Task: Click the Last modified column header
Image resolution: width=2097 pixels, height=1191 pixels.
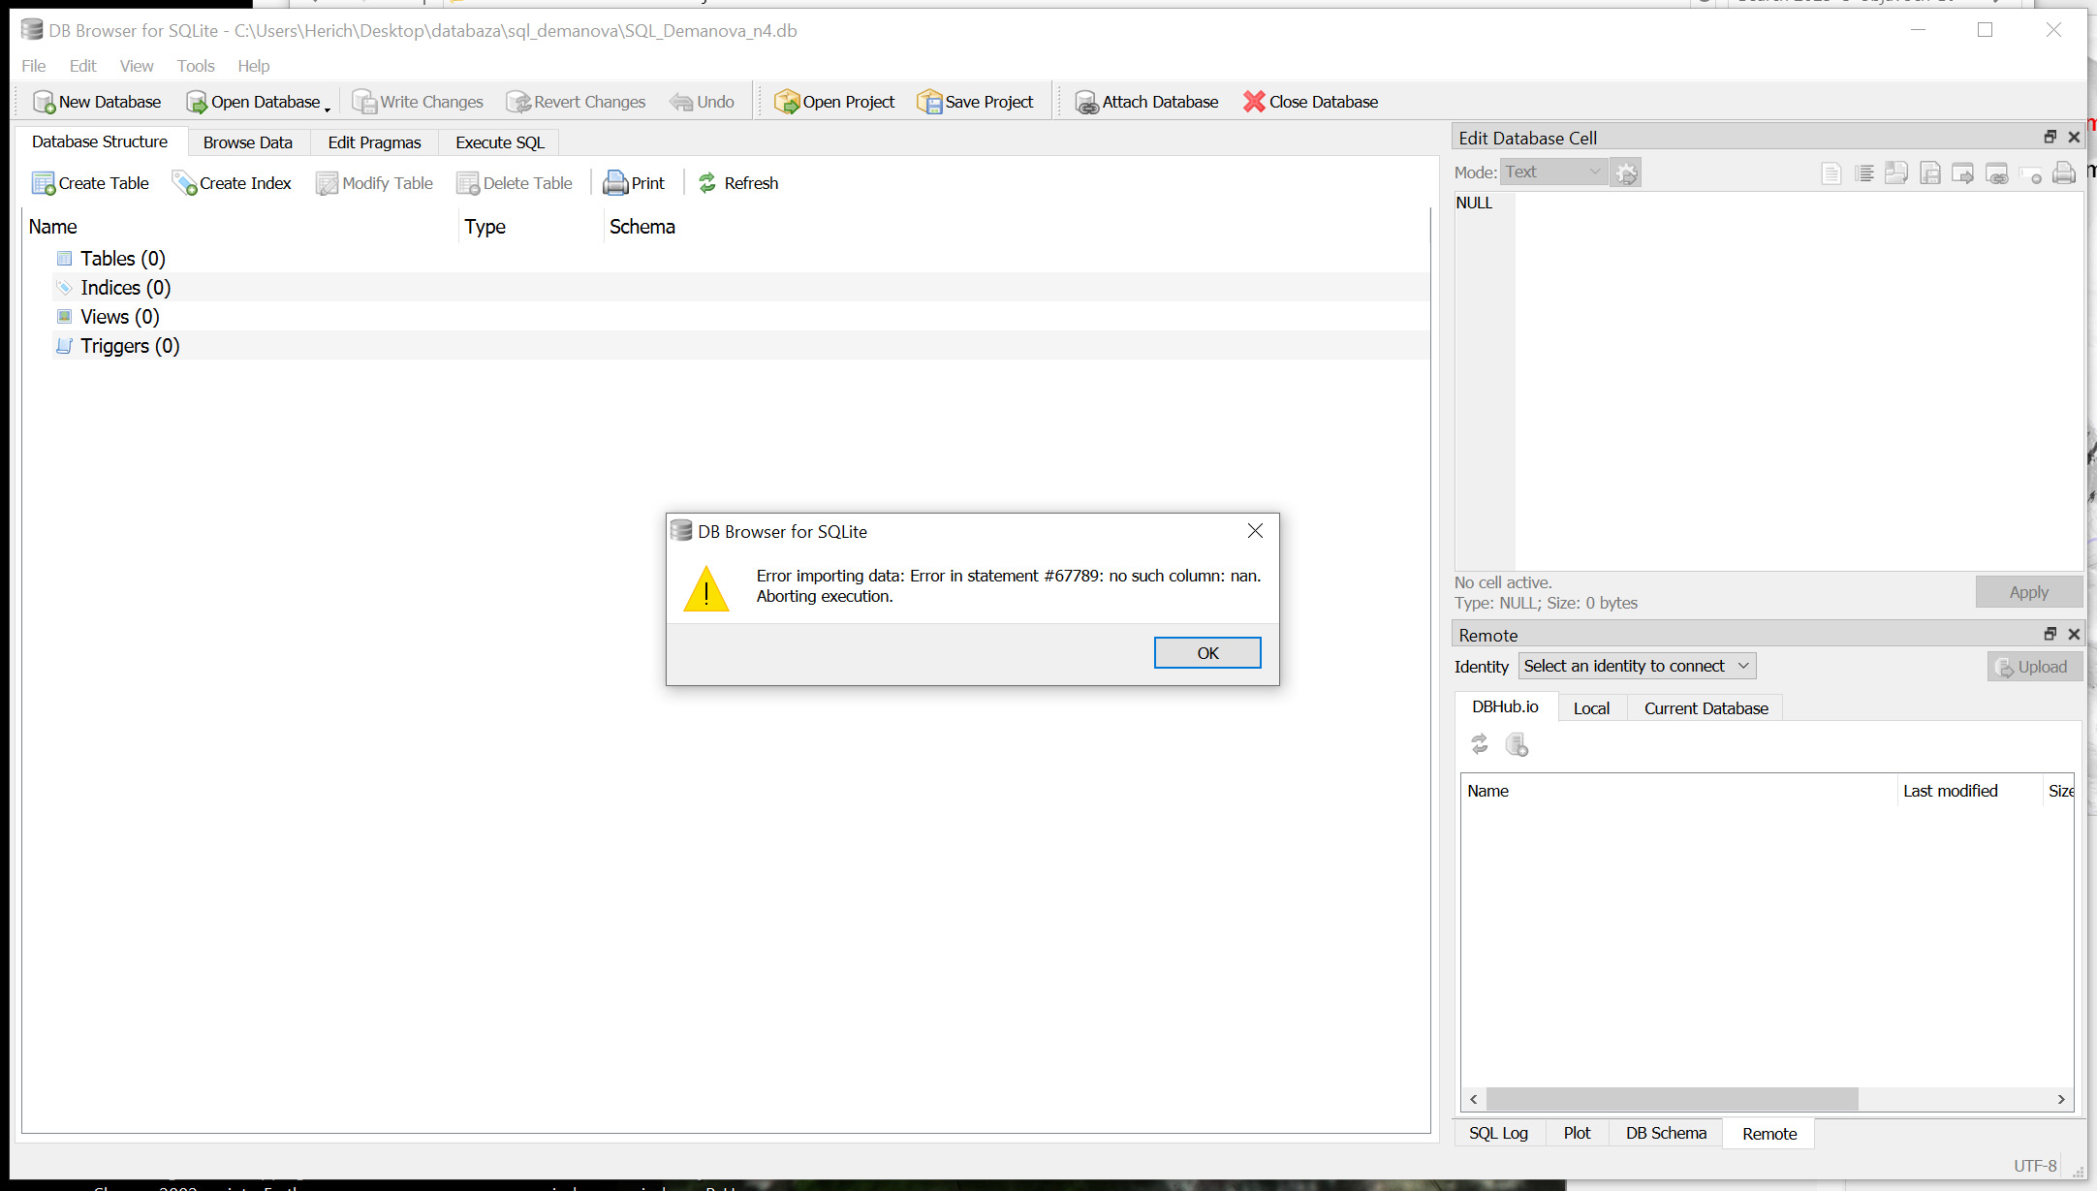Action: click(x=1969, y=791)
